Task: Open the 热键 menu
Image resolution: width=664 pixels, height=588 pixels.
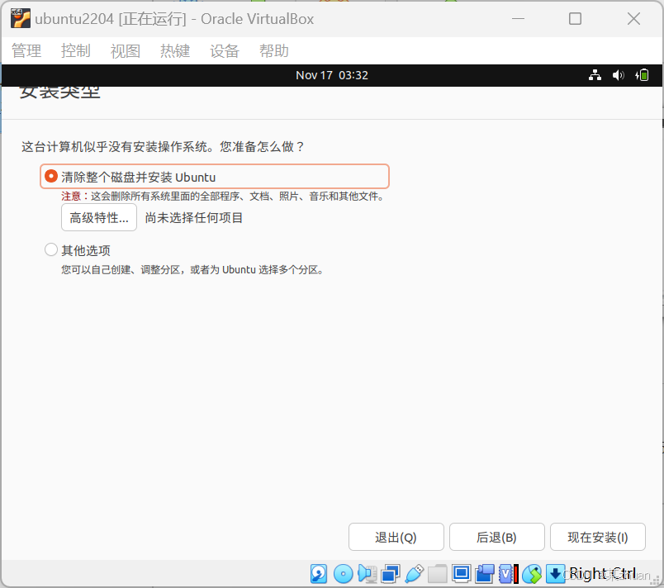Action: tap(175, 51)
